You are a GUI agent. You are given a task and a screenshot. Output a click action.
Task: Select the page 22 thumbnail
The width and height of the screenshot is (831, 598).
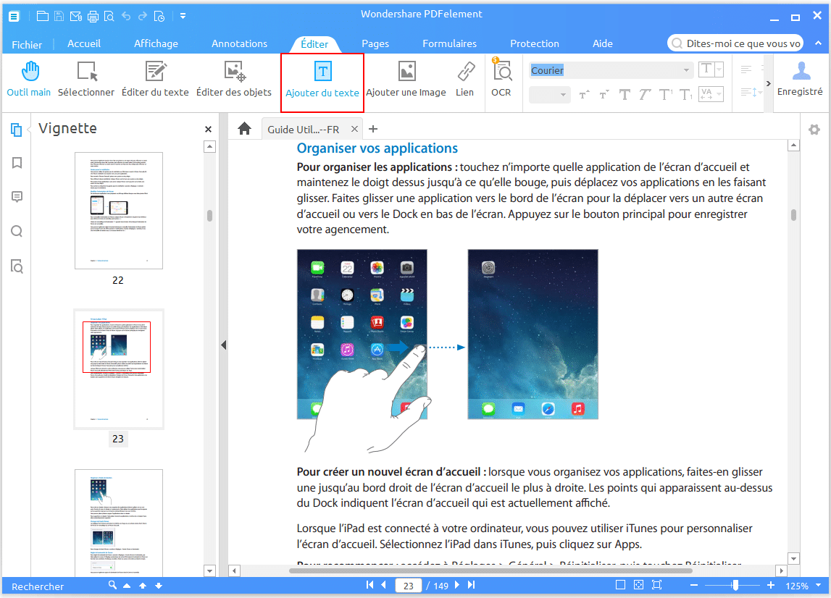point(119,211)
